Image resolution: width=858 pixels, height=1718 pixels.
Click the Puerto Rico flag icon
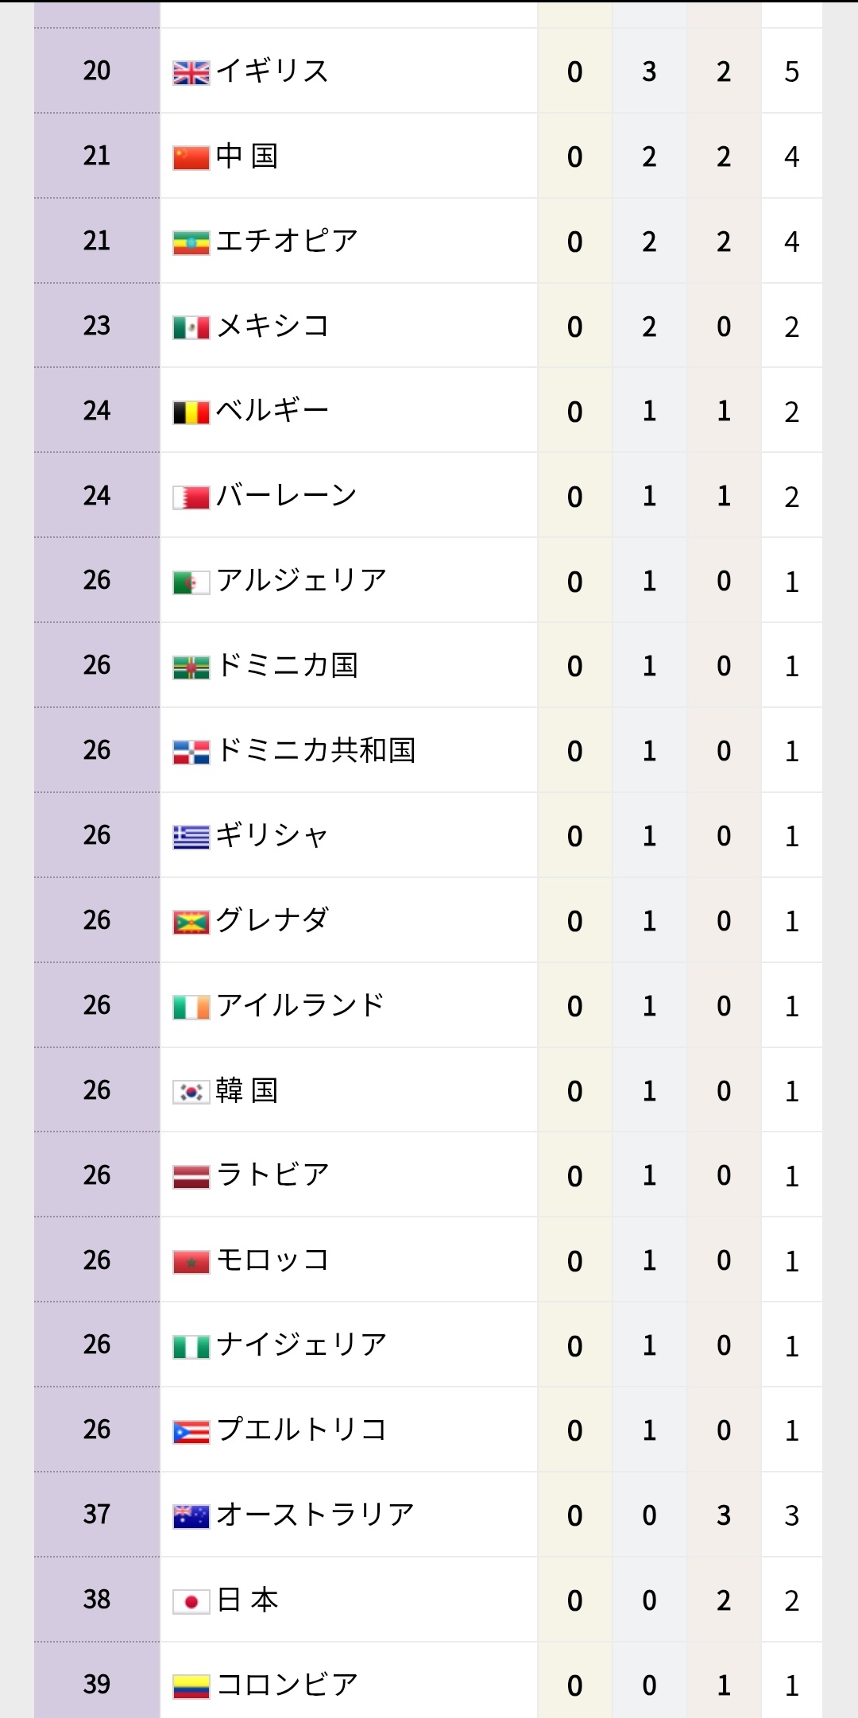coord(191,1431)
